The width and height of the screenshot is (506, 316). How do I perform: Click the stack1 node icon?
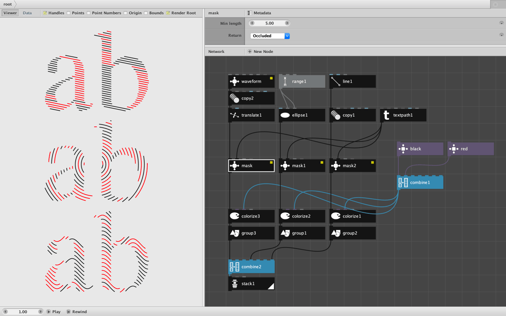point(235,284)
